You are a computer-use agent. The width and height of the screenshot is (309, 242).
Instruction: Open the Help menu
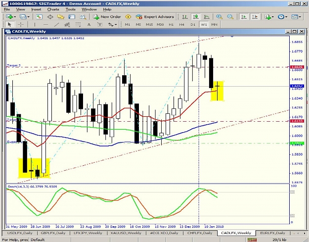[x=107, y=9]
